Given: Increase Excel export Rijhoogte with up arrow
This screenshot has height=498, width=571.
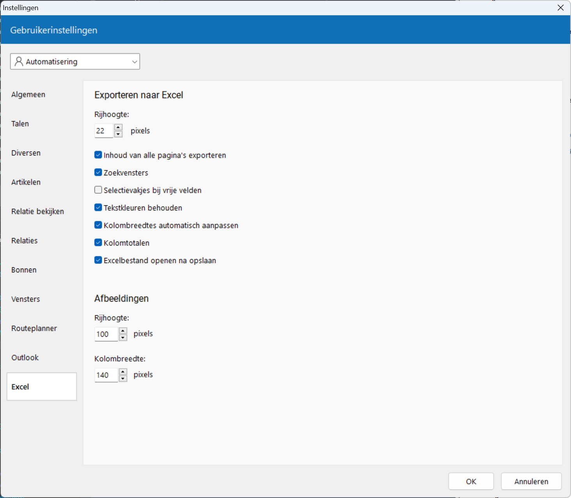Looking at the screenshot, I should click(119, 127).
